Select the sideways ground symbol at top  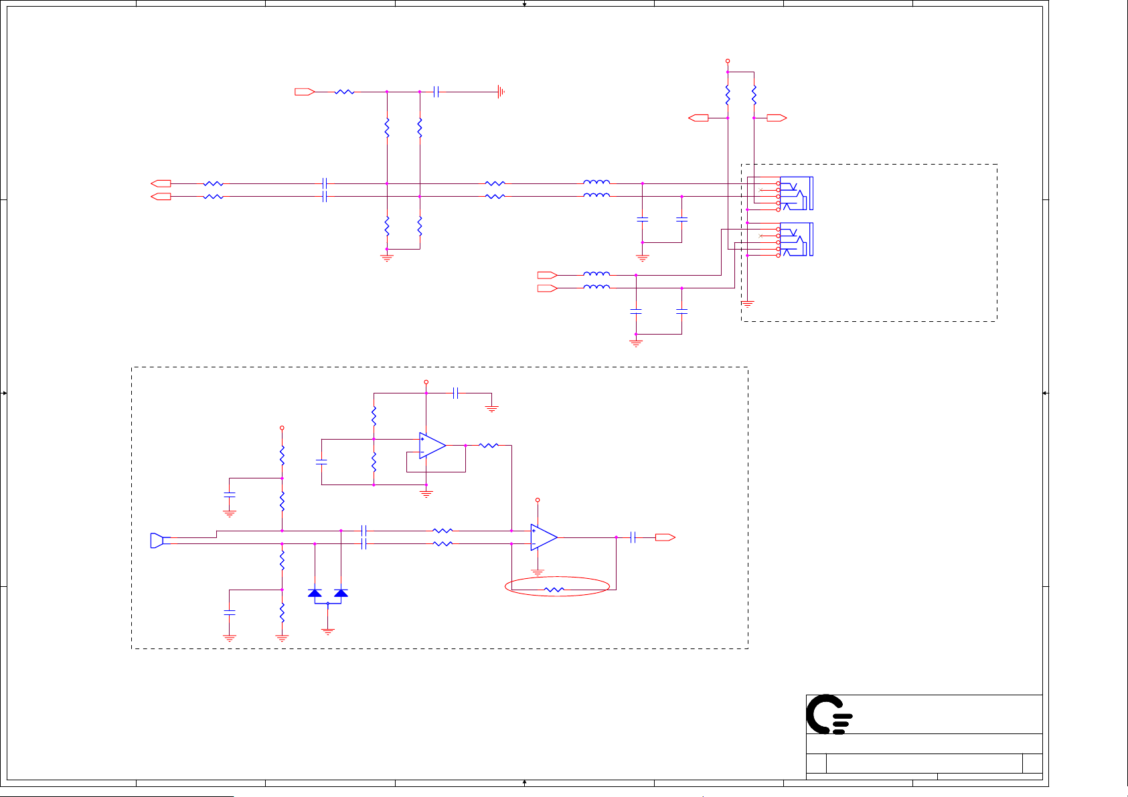pyautogui.click(x=501, y=92)
